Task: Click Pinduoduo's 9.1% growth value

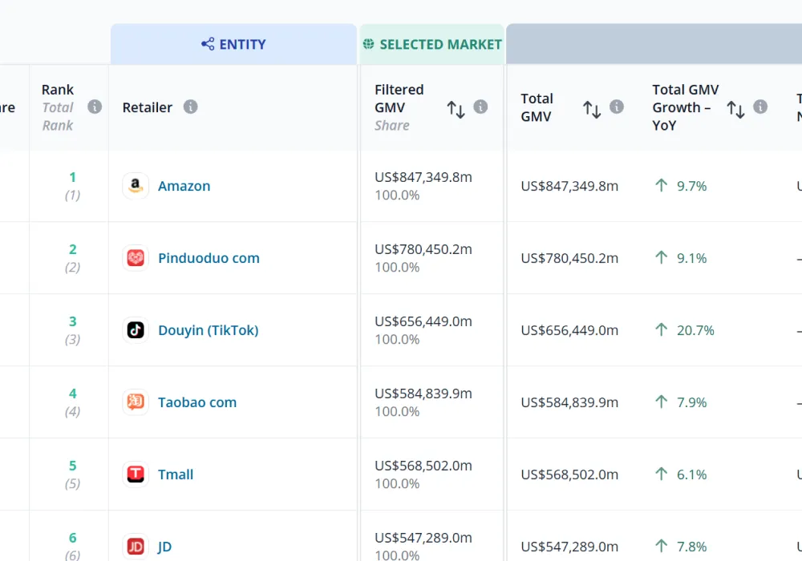Action: click(691, 258)
